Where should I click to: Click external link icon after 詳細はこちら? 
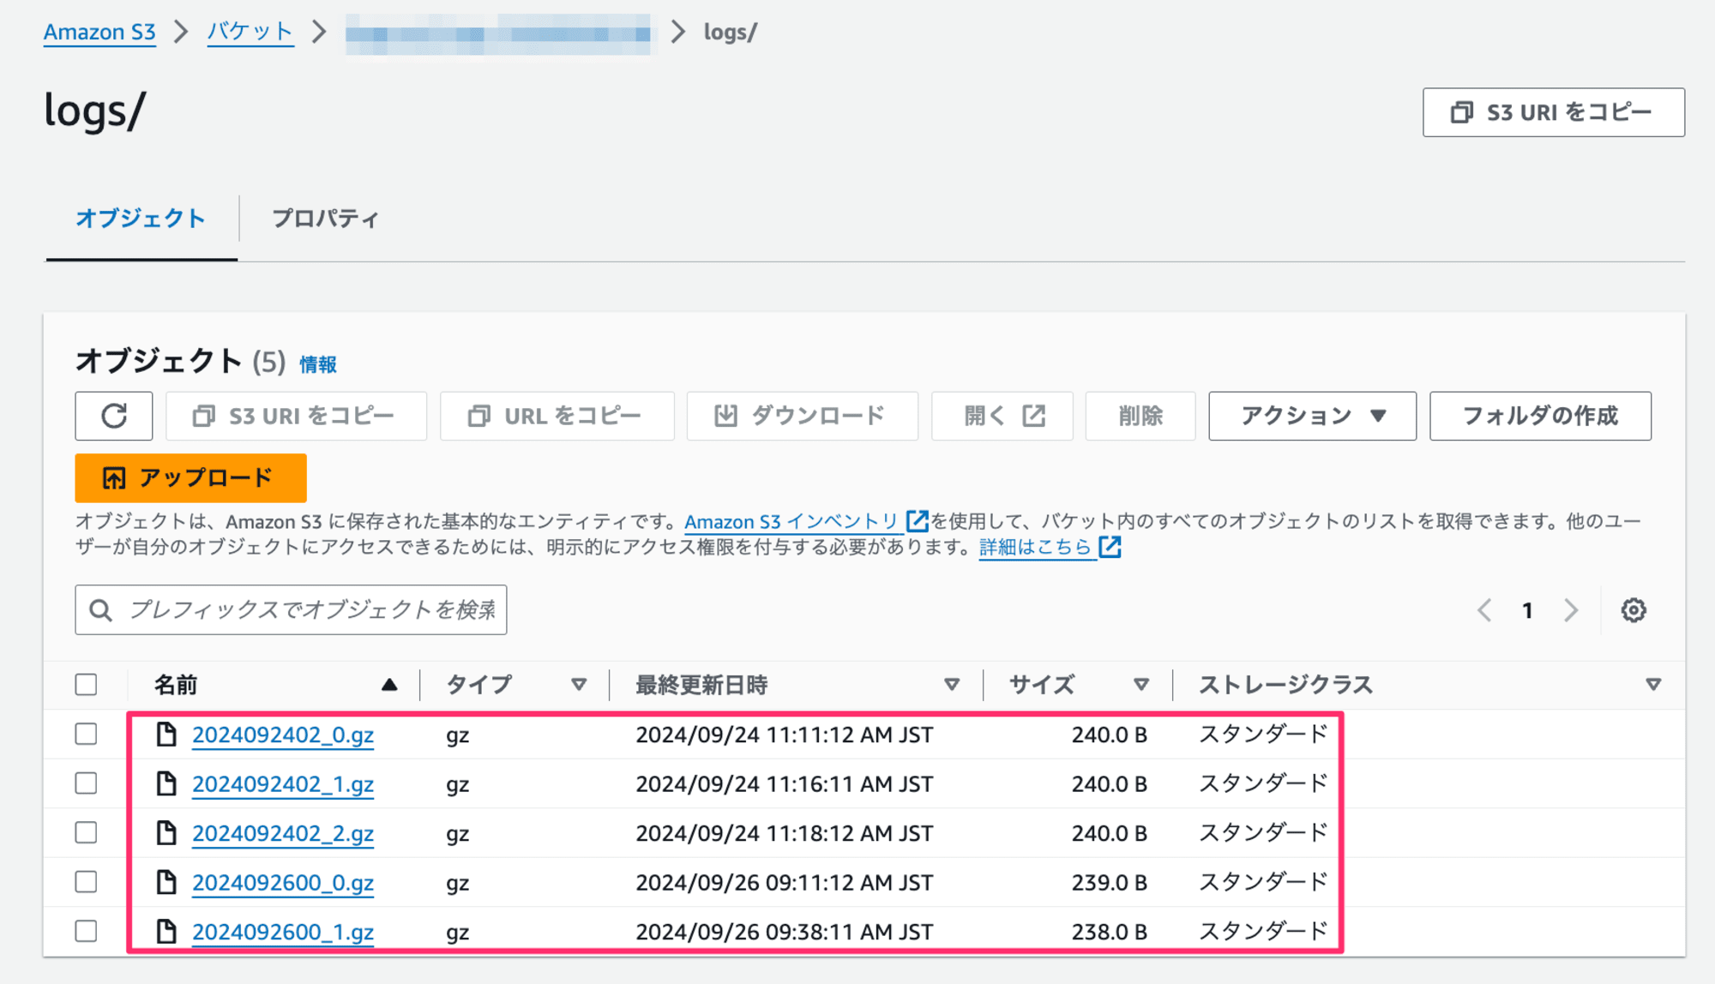click(x=1110, y=547)
